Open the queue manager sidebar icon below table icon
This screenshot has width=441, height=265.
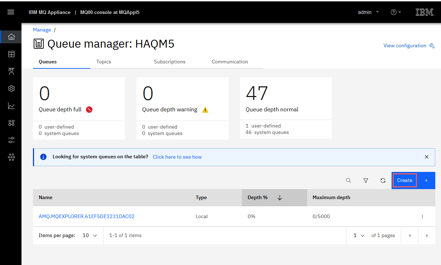[x=11, y=71]
